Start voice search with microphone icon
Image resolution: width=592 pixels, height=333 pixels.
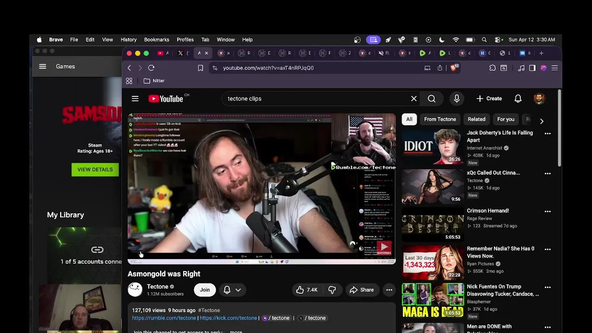tap(456, 99)
